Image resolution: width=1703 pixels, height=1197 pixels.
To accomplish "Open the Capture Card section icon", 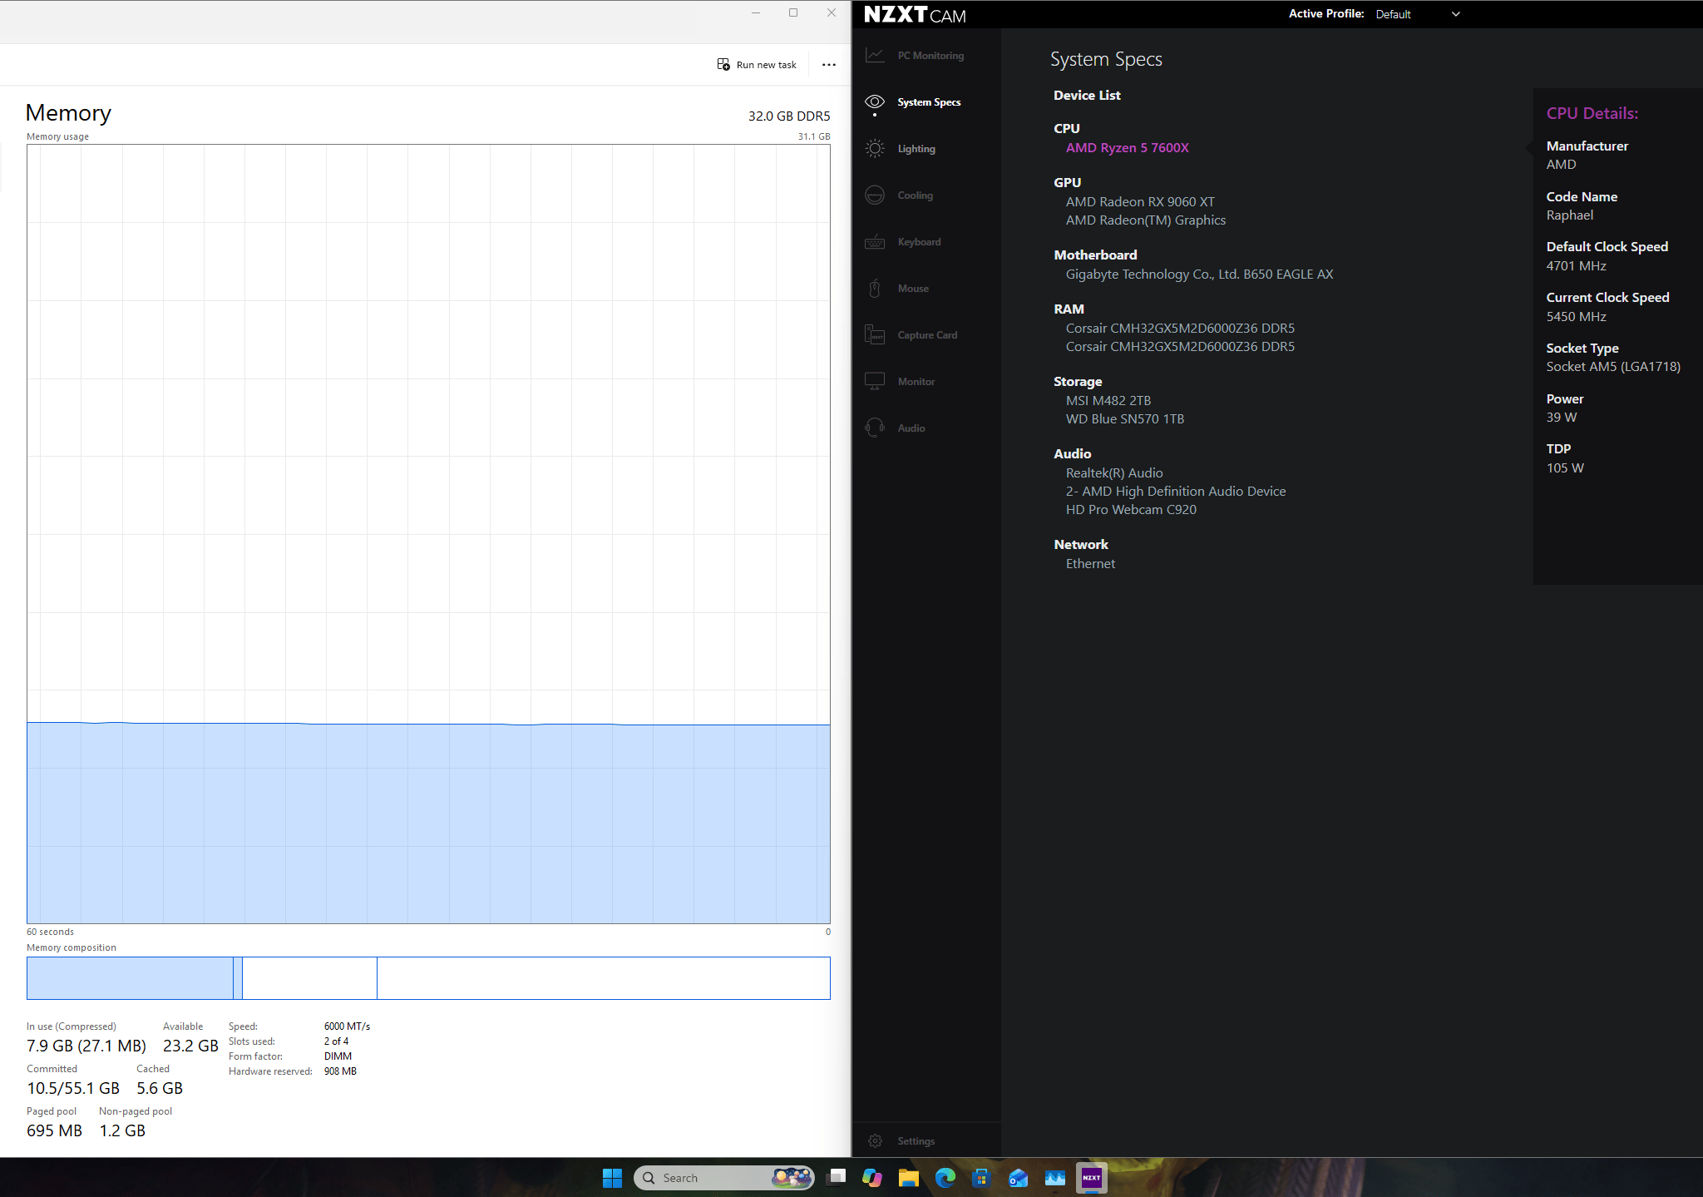I will click(875, 335).
